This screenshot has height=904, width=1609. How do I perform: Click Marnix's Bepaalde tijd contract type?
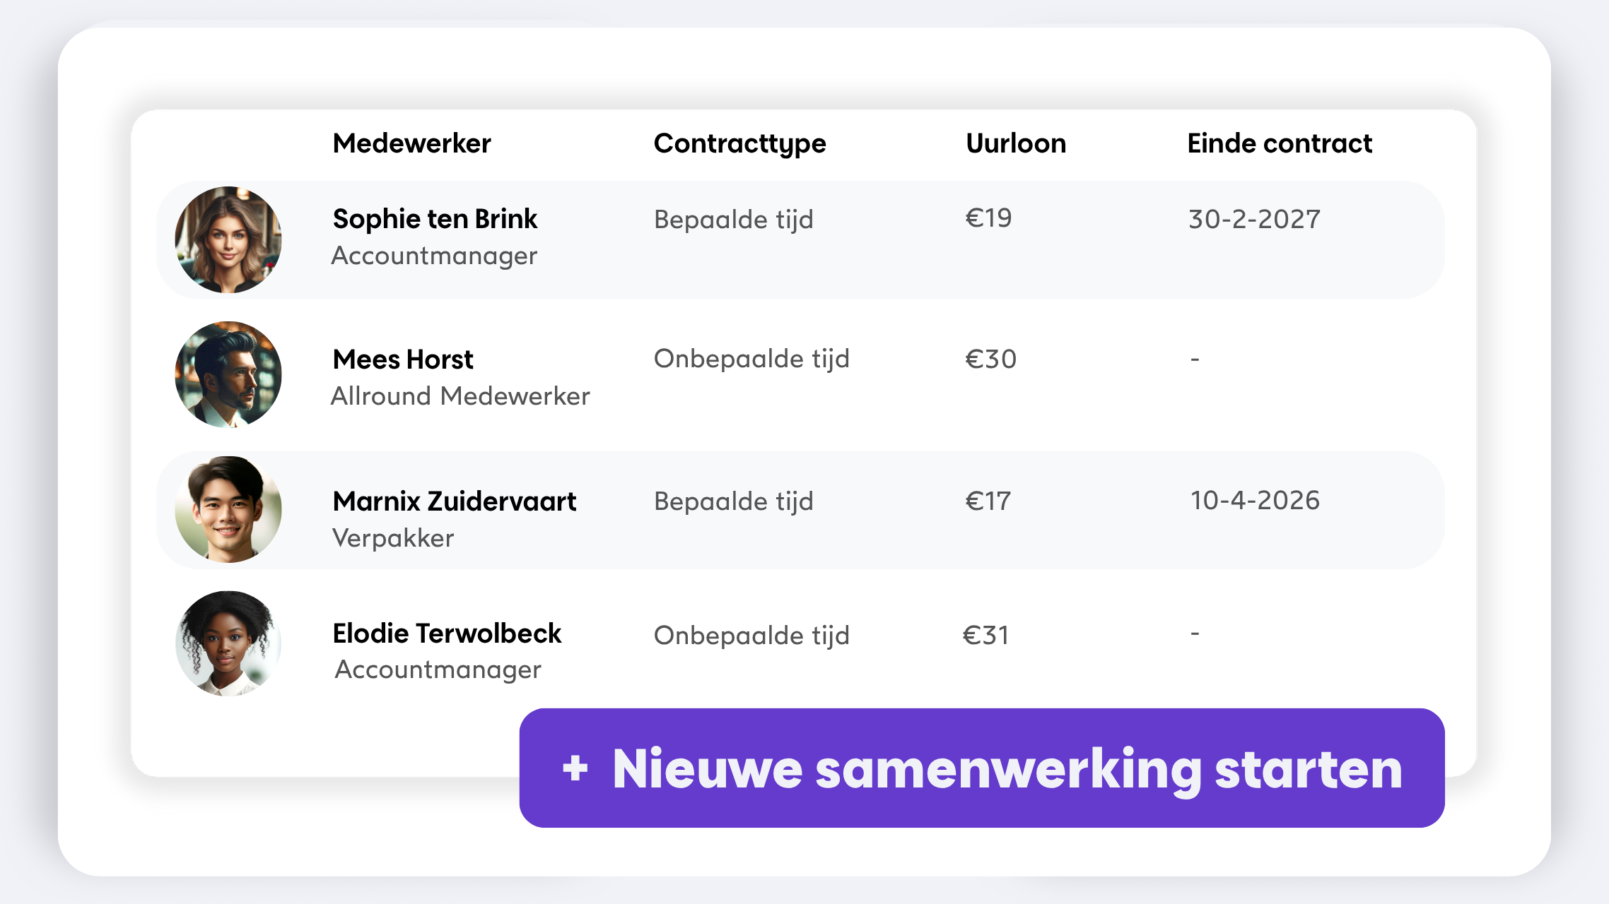point(734,501)
